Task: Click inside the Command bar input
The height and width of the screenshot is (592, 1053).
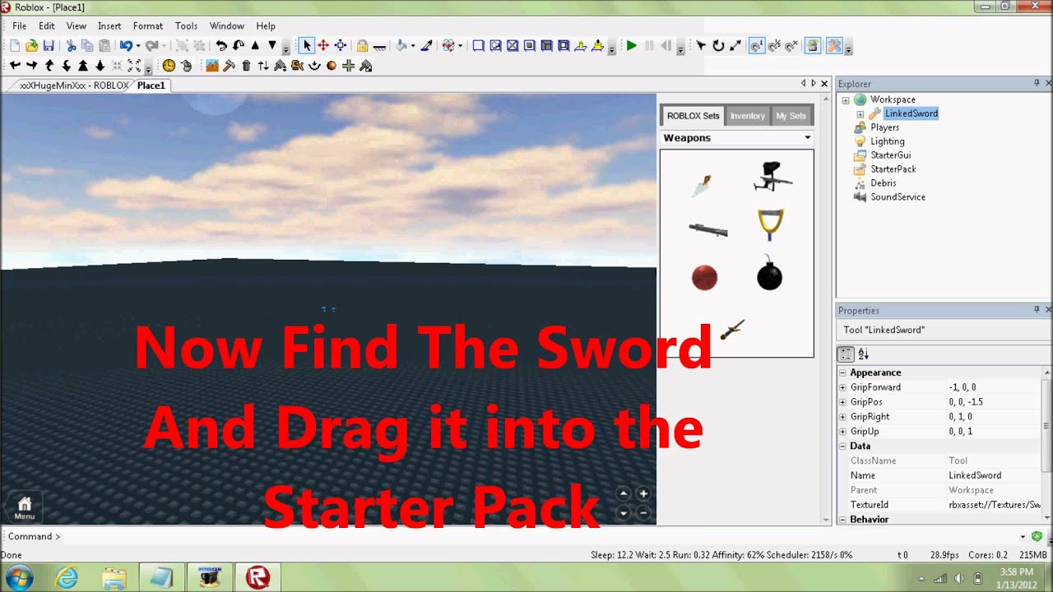Action: point(539,536)
